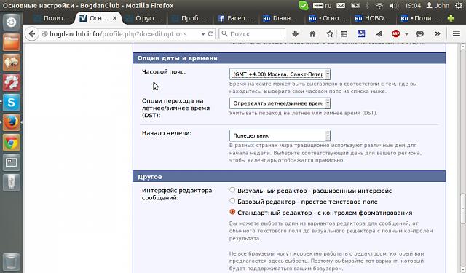
Task: Launch Google Chrome from the launcher
Action: pyautogui.click(x=12, y=143)
